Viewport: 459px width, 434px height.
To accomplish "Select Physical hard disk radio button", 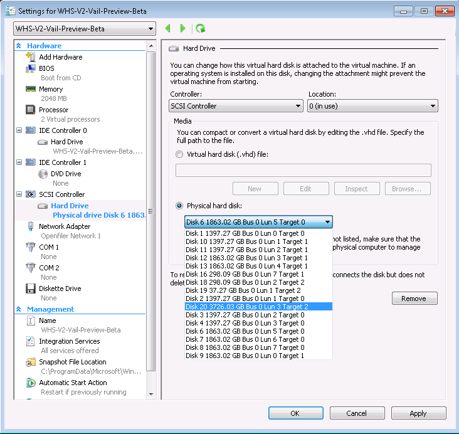I will click(x=180, y=206).
